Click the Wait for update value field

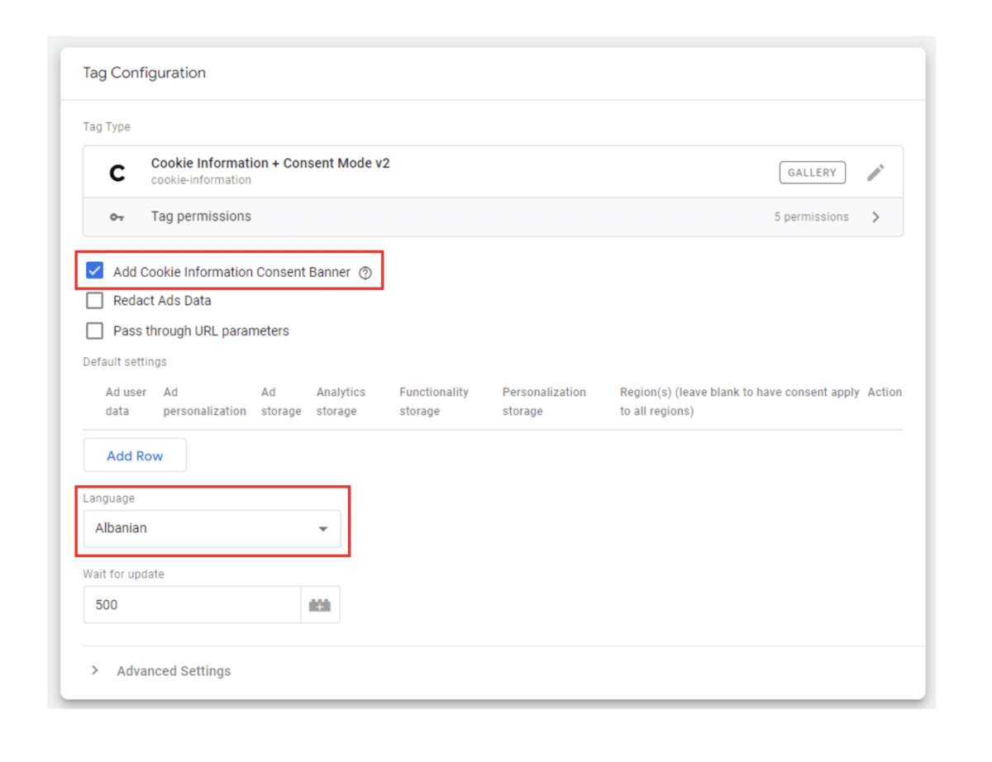pos(190,604)
